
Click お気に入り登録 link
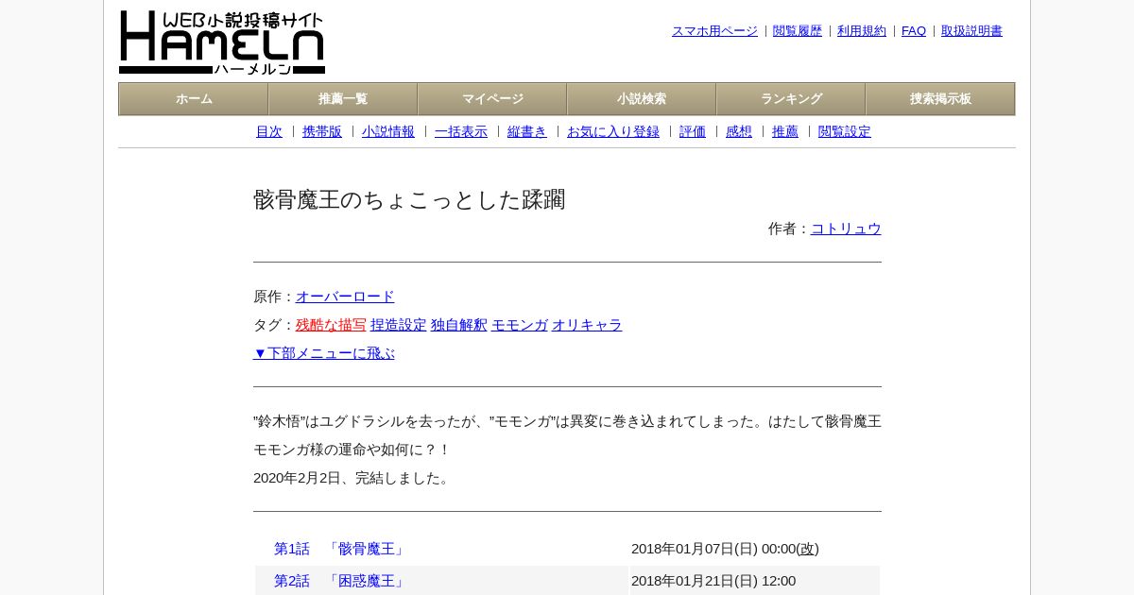click(x=613, y=132)
